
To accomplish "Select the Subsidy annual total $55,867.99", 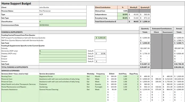I will [179, 48].
